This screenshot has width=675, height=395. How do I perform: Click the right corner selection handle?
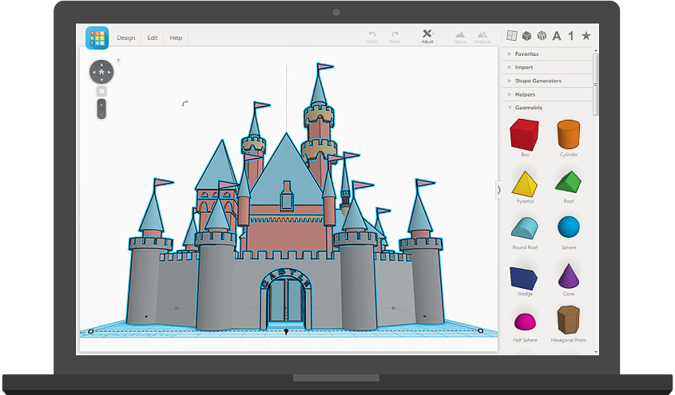(x=480, y=330)
